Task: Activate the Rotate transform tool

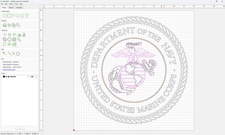Action: point(14,35)
